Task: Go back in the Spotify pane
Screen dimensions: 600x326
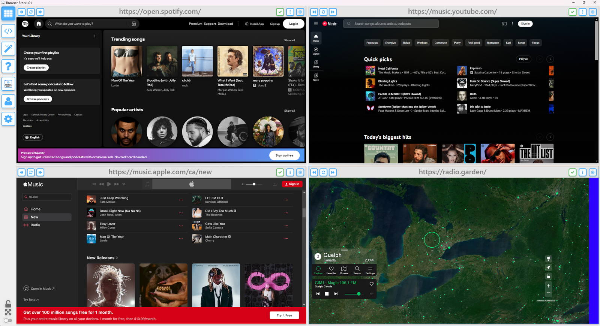Action: 22,12
